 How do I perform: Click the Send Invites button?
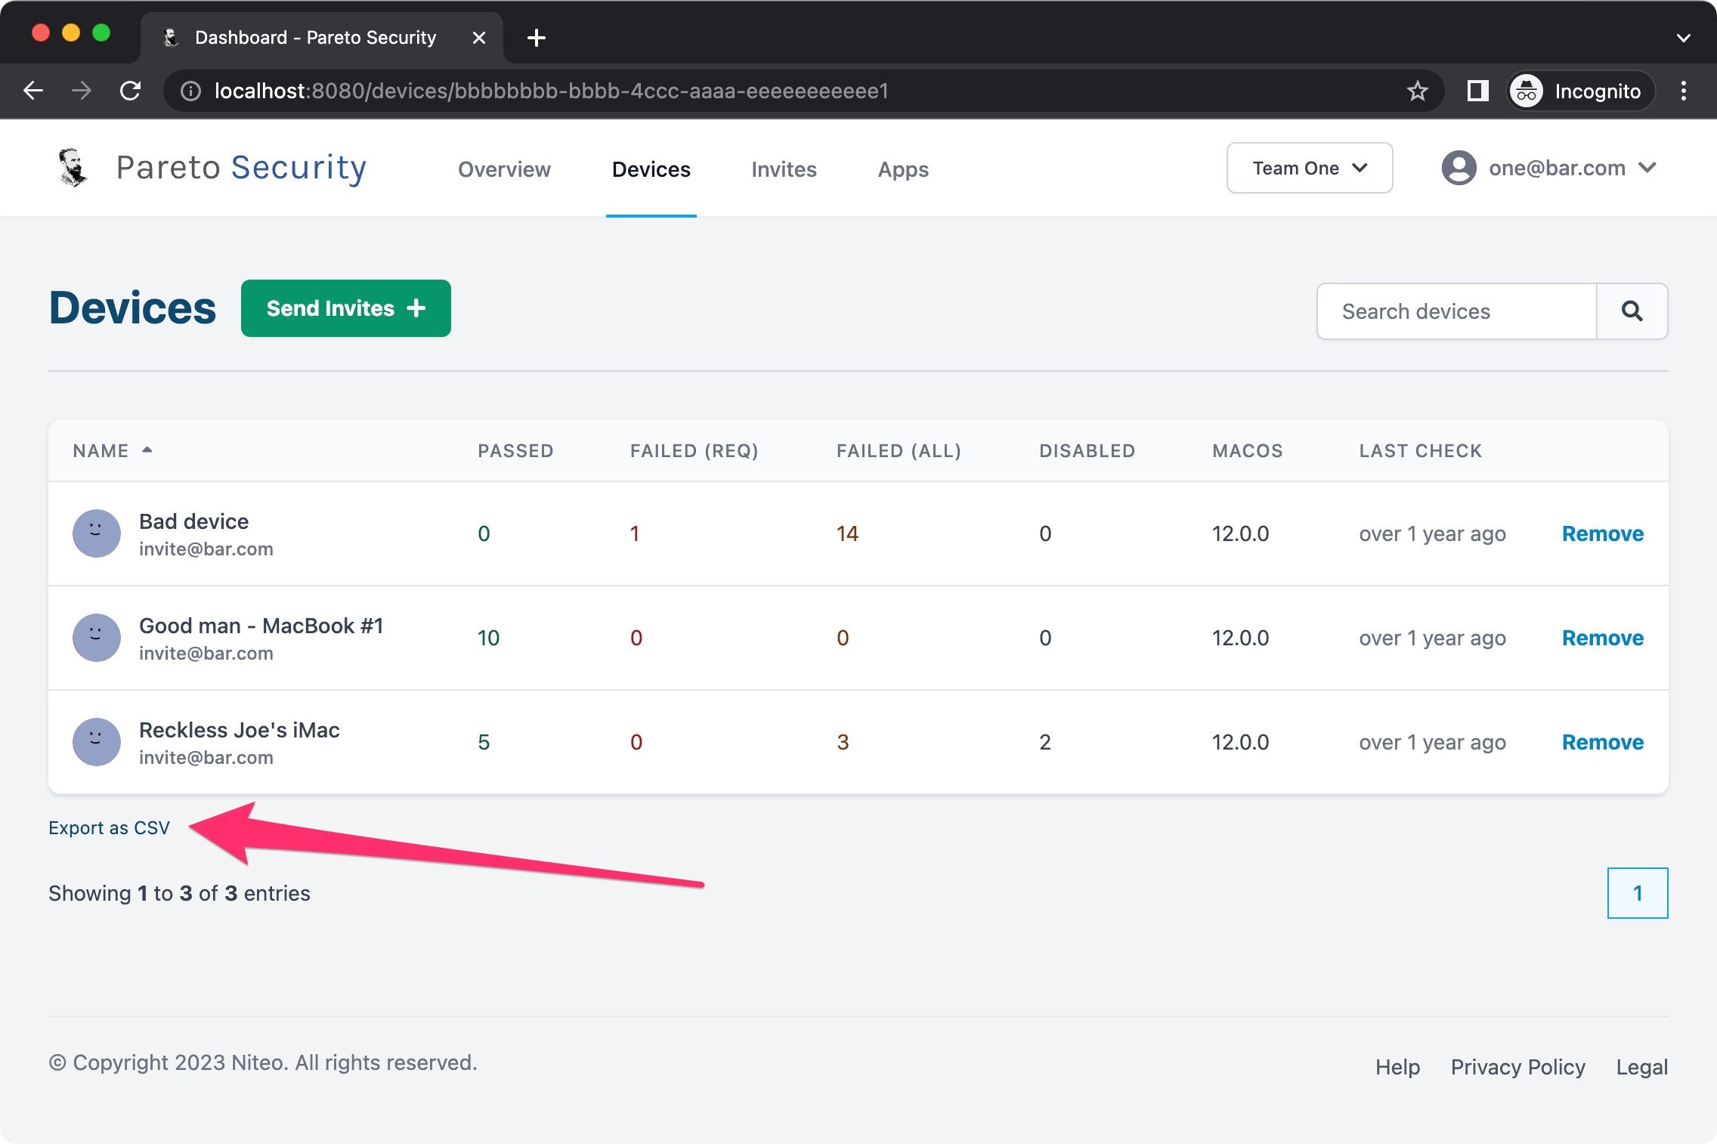[346, 308]
